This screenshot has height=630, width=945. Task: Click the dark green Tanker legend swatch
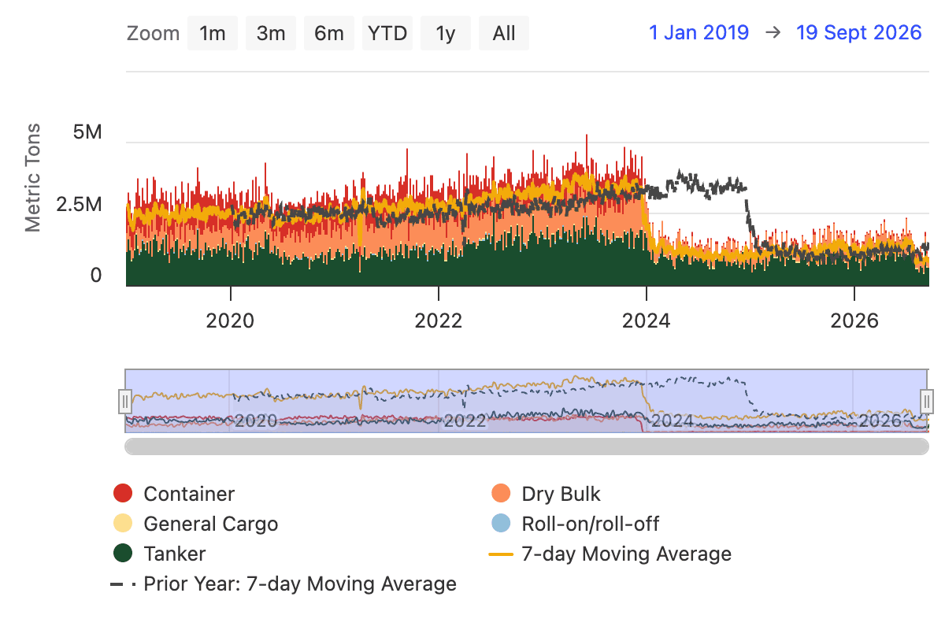pos(123,554)
